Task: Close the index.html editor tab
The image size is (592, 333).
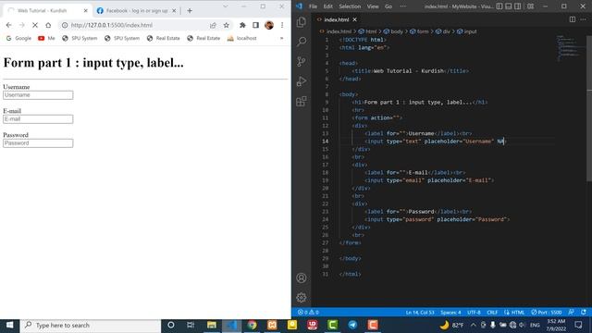Action: coord(354,19)
